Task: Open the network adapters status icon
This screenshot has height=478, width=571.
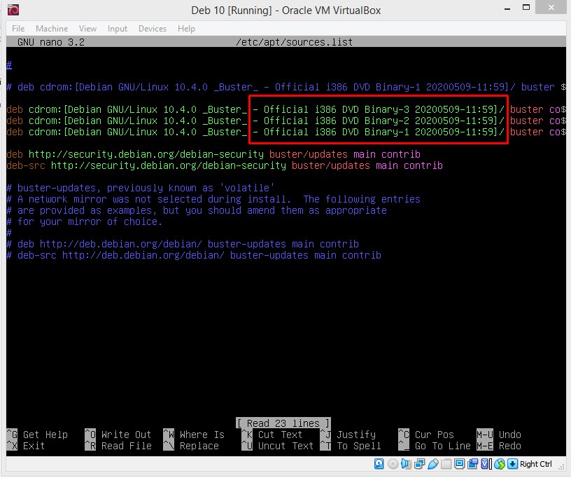Action: pos(418,464)
